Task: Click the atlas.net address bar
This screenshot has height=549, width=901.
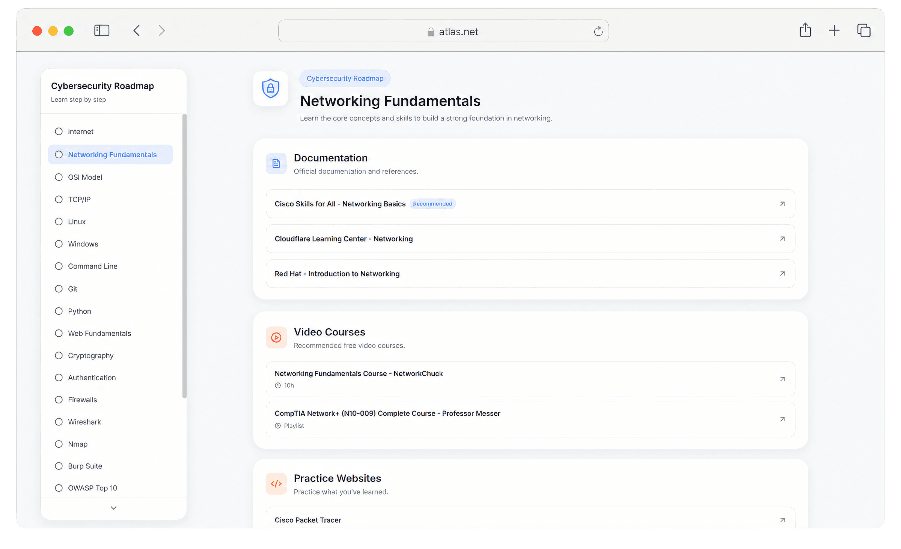Action: tap(443, 31)
